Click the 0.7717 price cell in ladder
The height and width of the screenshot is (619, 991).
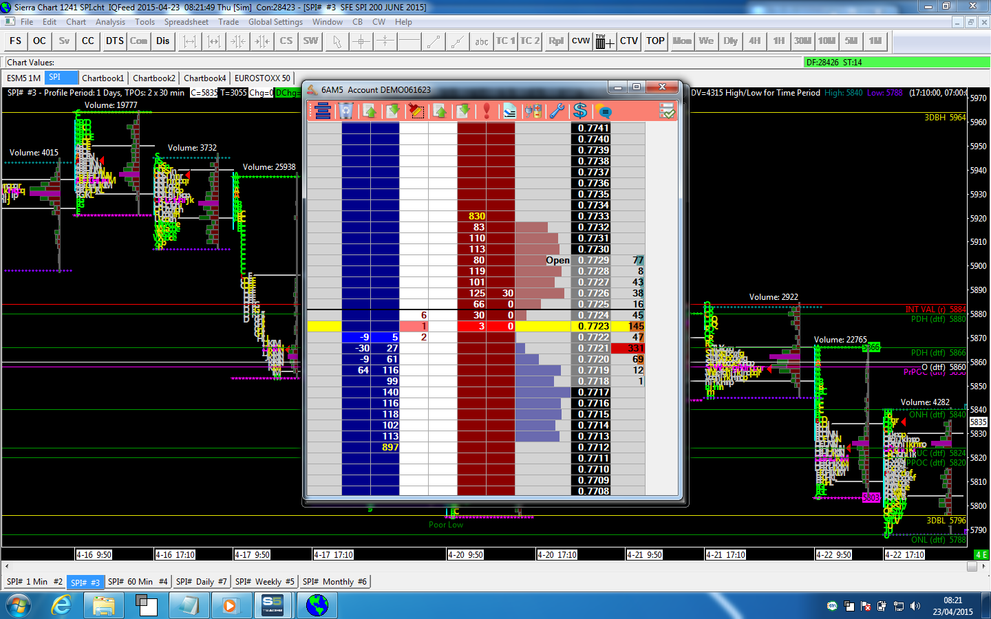point(591,393)
